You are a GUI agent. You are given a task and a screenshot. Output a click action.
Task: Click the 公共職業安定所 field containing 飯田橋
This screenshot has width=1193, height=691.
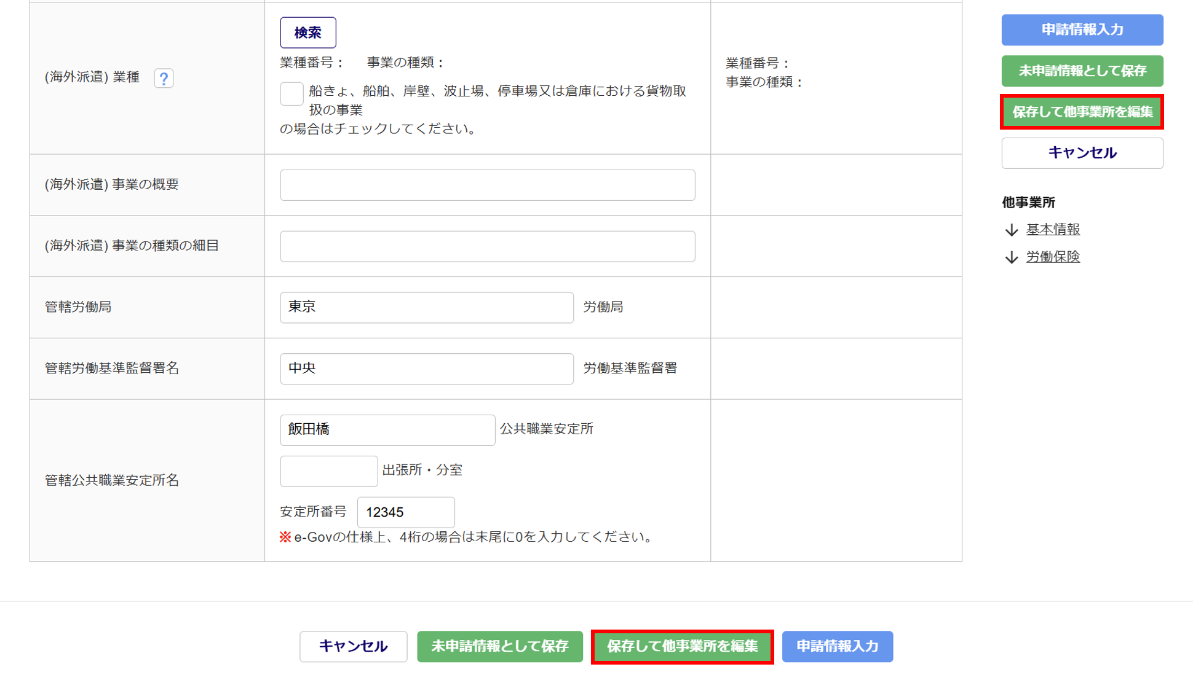[x=387, y=430]
